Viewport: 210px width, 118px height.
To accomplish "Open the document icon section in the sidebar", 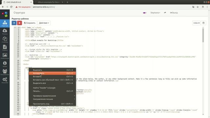I will coord(5,48).
